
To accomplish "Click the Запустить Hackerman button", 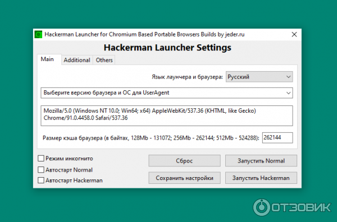I will [261, 178].
